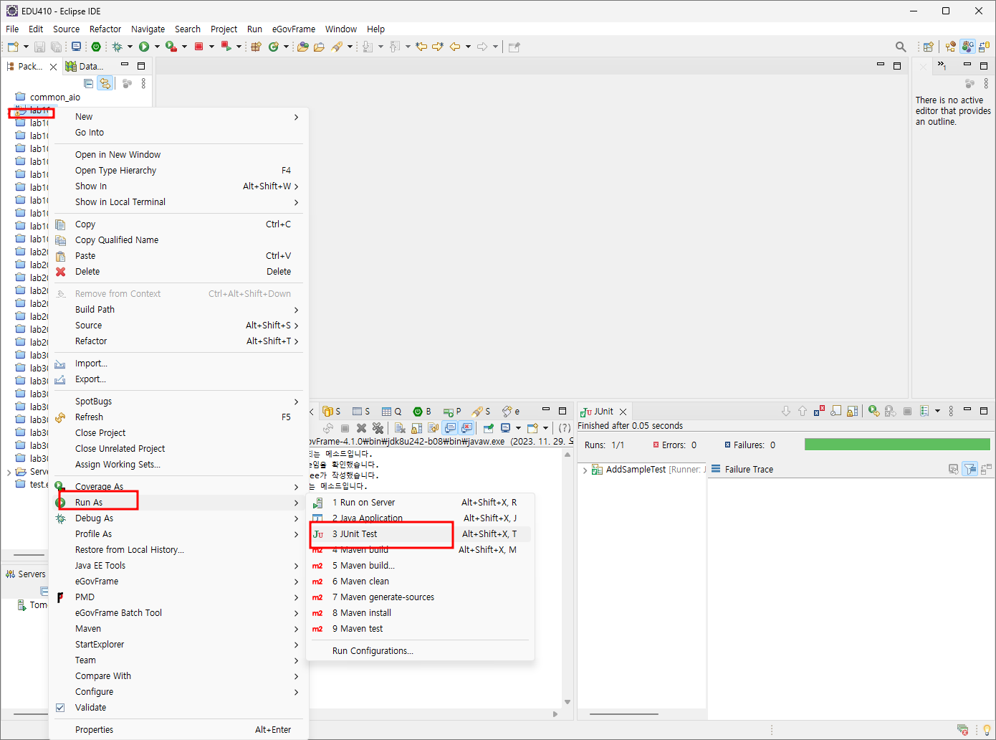996x740 pixels.
Task: Click Close Project entry
Action: tap(178, 433)
